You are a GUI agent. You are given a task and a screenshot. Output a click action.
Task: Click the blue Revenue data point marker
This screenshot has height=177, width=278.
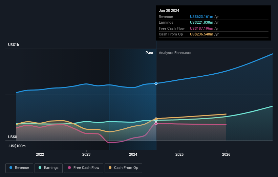pos(156,83)
